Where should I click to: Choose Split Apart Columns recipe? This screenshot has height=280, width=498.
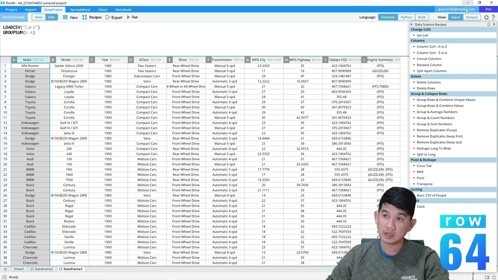point(431,71)
